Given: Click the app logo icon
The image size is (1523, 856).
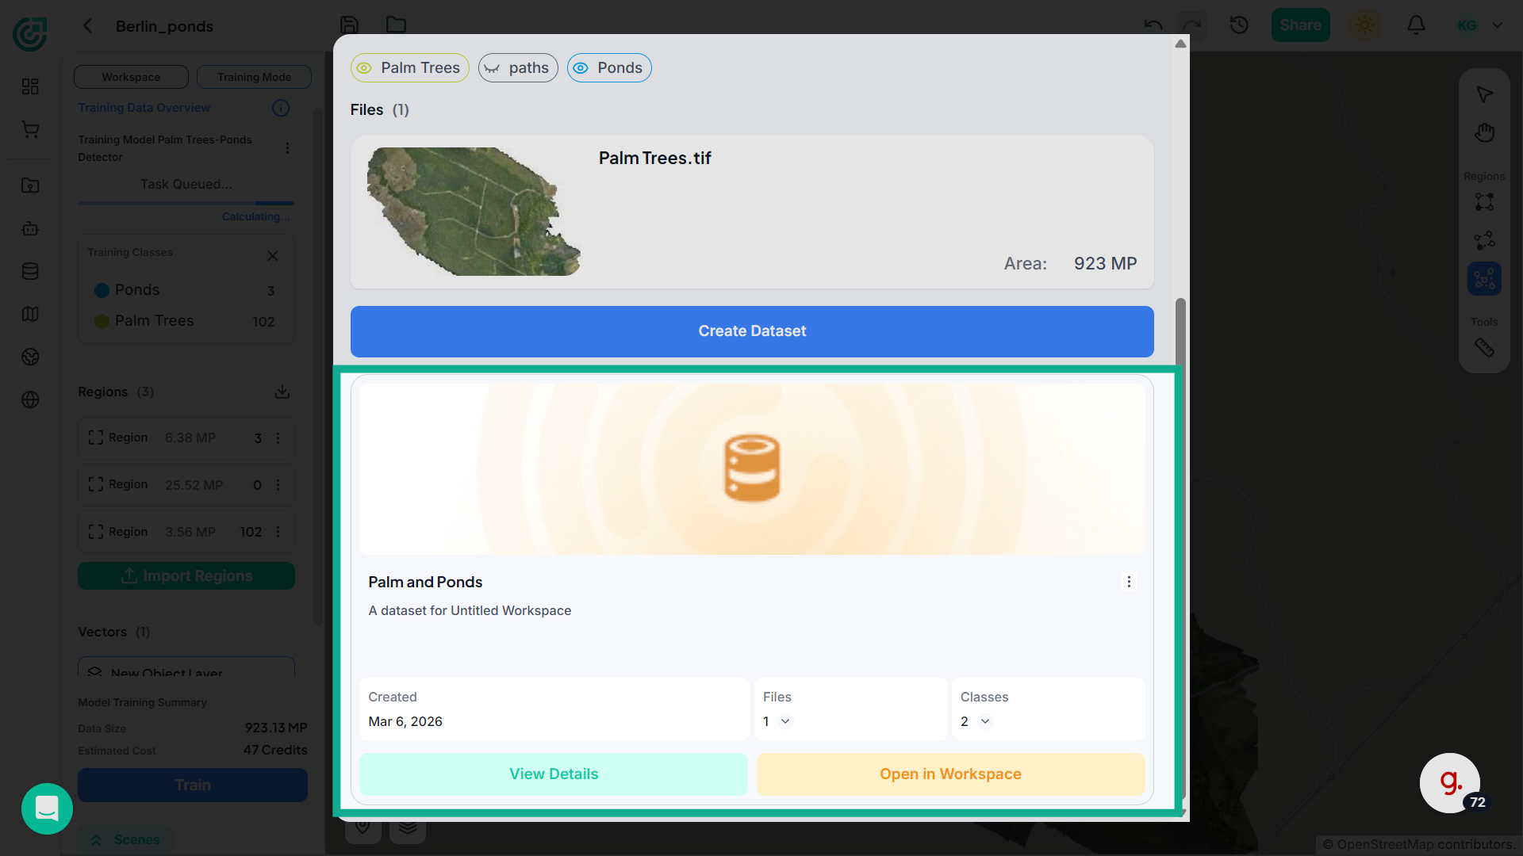Looking at the screenshot, I should [x=30, y=34].
